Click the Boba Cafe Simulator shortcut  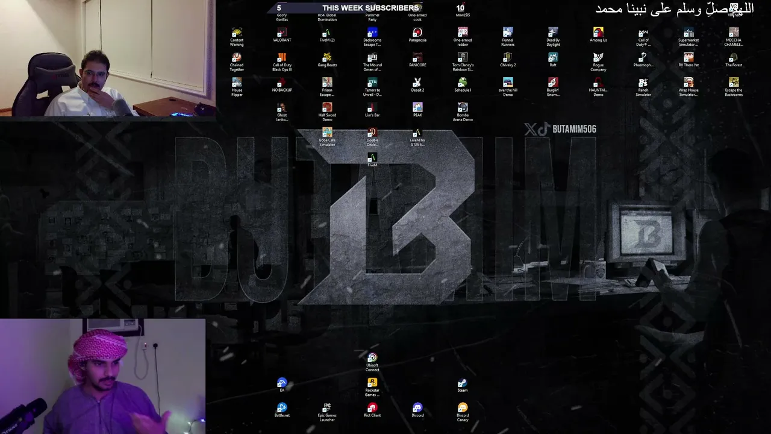327,137
